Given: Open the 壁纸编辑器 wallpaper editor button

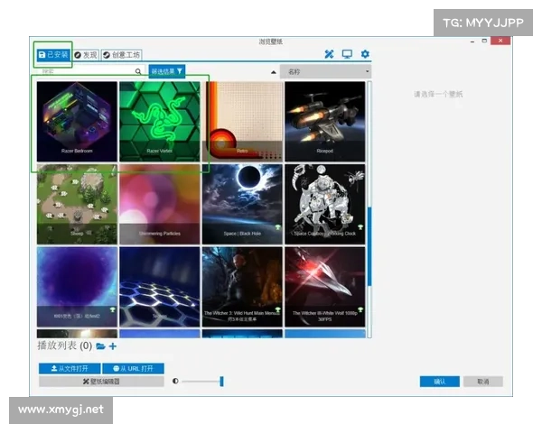Looking at the screenshot, I should click(101, 382).
